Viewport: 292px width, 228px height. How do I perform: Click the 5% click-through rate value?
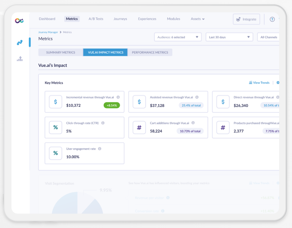pyautogui.click(x=69, y=131)
